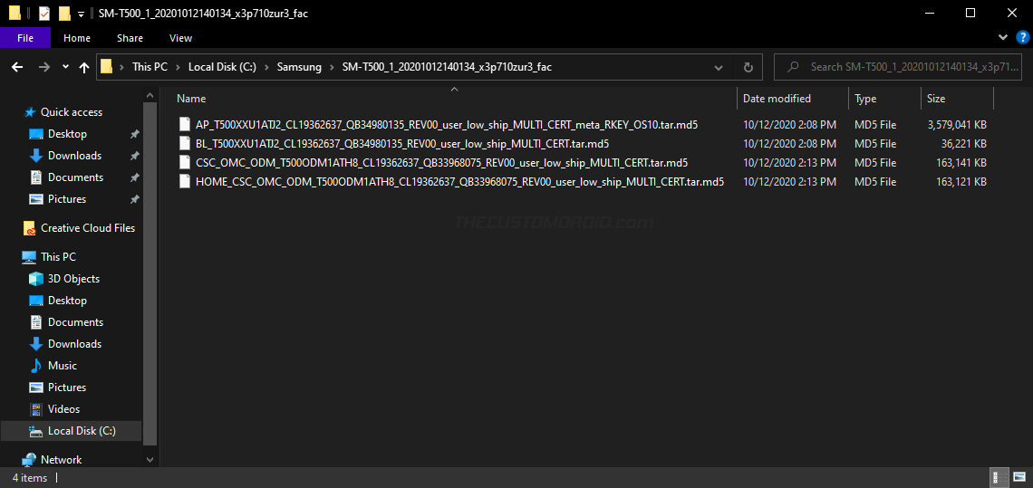
Task: Go up one folder level
Action: pyautogui.click(x=84, y=67)
